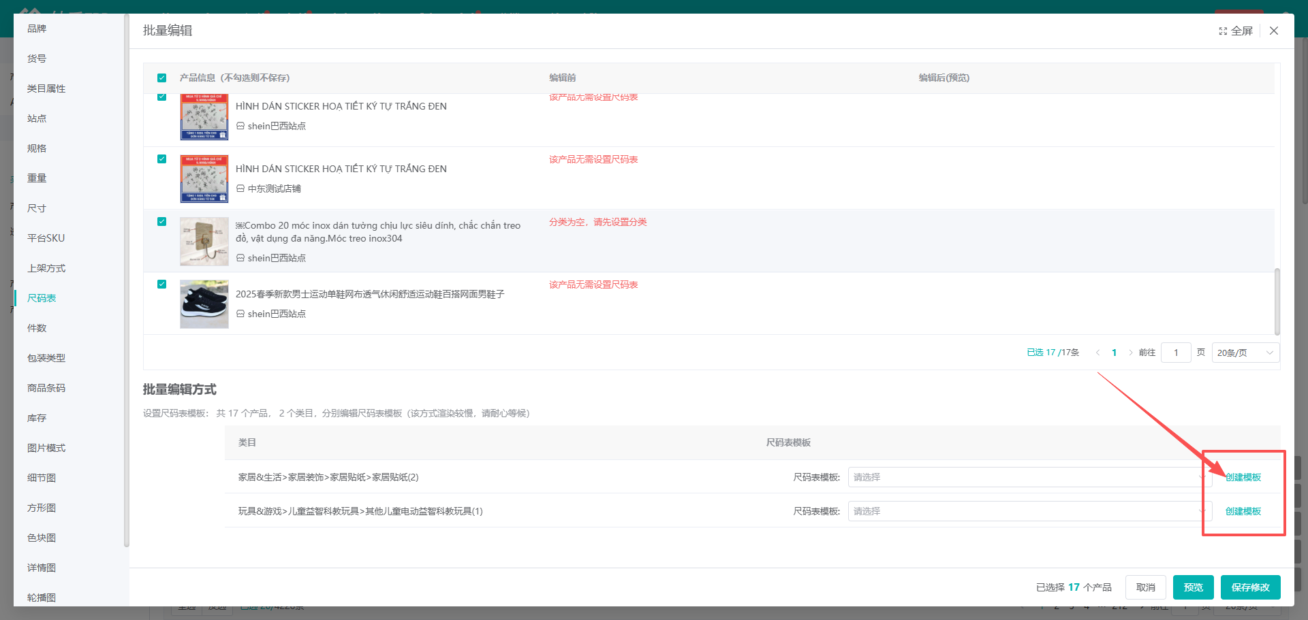Select 轮播图 in the left sidebar
The height and width of the screenshot is (620, 1308).
click(x=42, y=598)
